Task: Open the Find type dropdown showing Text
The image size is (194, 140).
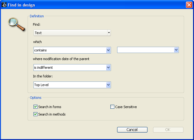Action: coord(72,33)
